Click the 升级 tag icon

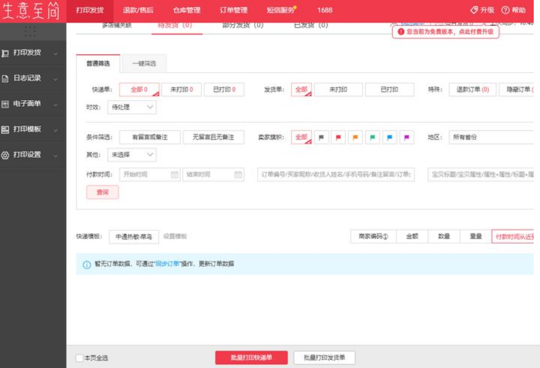pyautogui.click(x=474, y=10)
